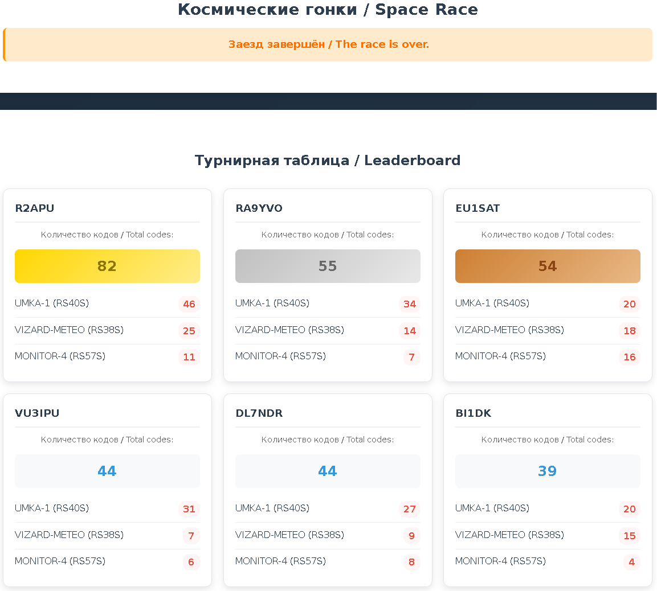Click the Space Race page title
This screenshot has height=591, width=657.
pos(328,10)
